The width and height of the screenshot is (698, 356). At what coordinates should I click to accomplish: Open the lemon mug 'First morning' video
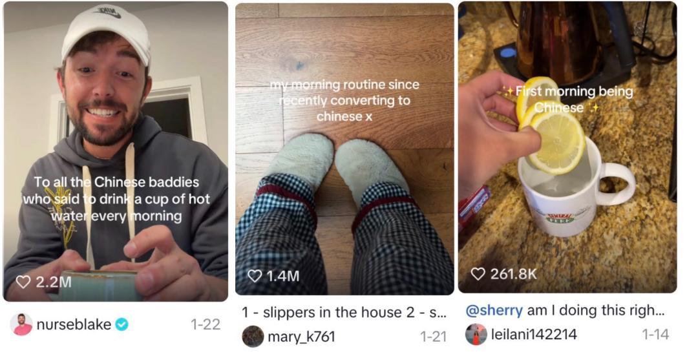[x=567, y=147]
